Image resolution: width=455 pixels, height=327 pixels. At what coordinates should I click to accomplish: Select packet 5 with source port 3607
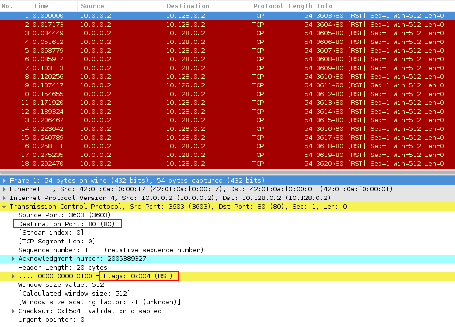(x=227, y=50)
